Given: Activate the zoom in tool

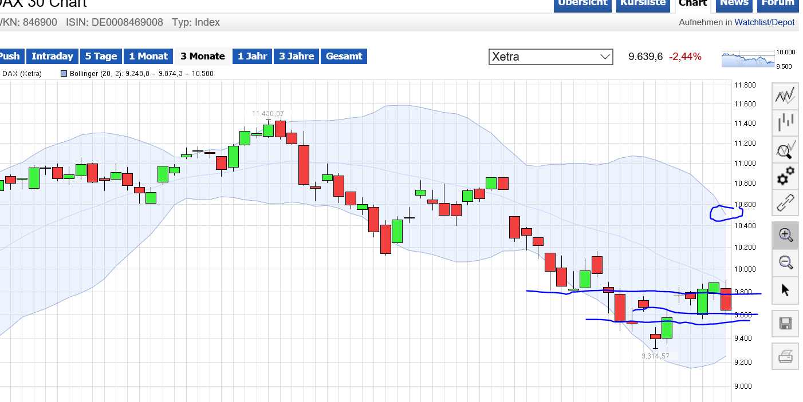Looking at the screenshot, I should click(x=785, y=235).
